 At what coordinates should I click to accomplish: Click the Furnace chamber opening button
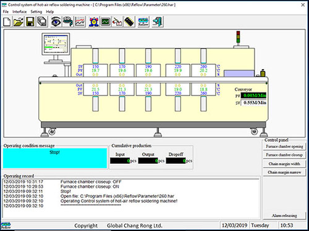pyautogui.click(x=284, y=147)
